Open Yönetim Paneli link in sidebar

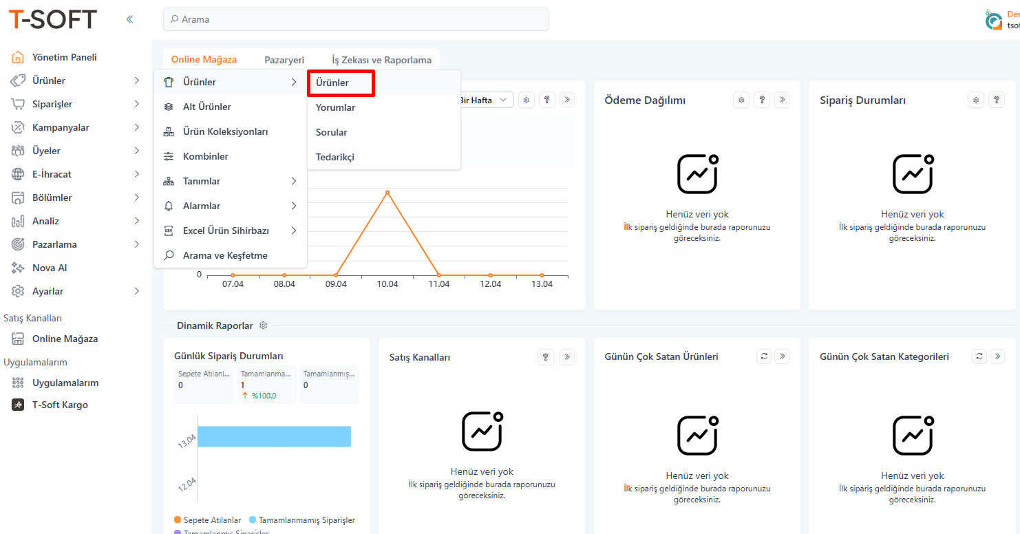64,57
